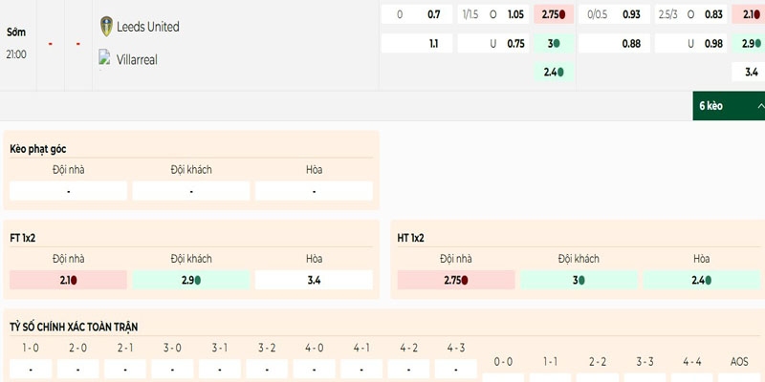Pick FT 1x2 away team odds 2.9
This screenshot has width=765, height=382.
191,280
